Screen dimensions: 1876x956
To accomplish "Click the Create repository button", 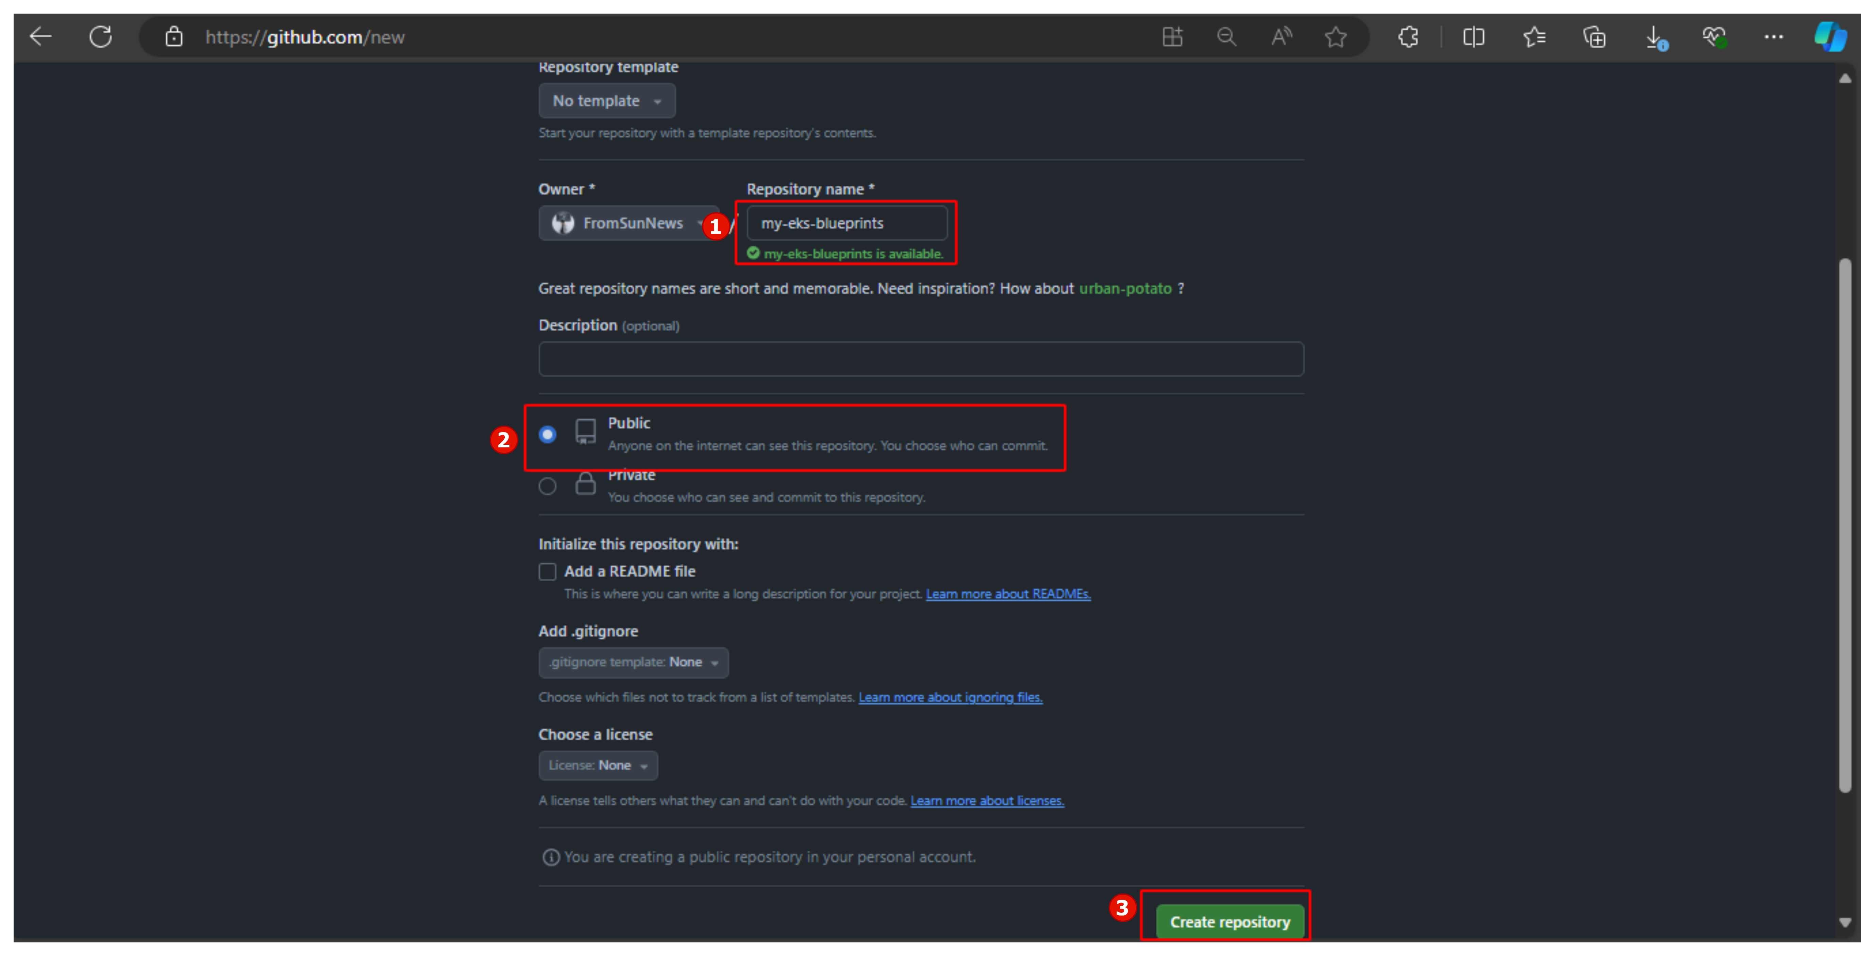I will 1229,922.
